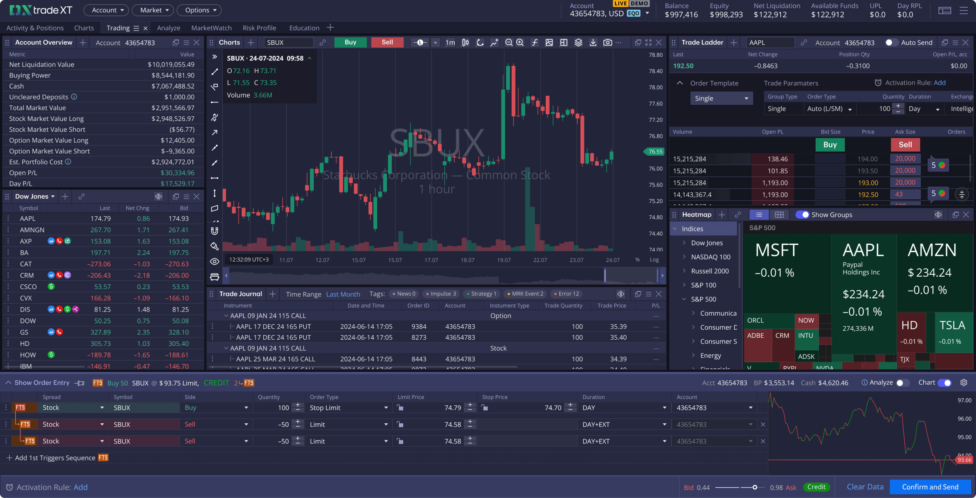
Task: Select the trend line drawing tool
Action: [214, 72]
